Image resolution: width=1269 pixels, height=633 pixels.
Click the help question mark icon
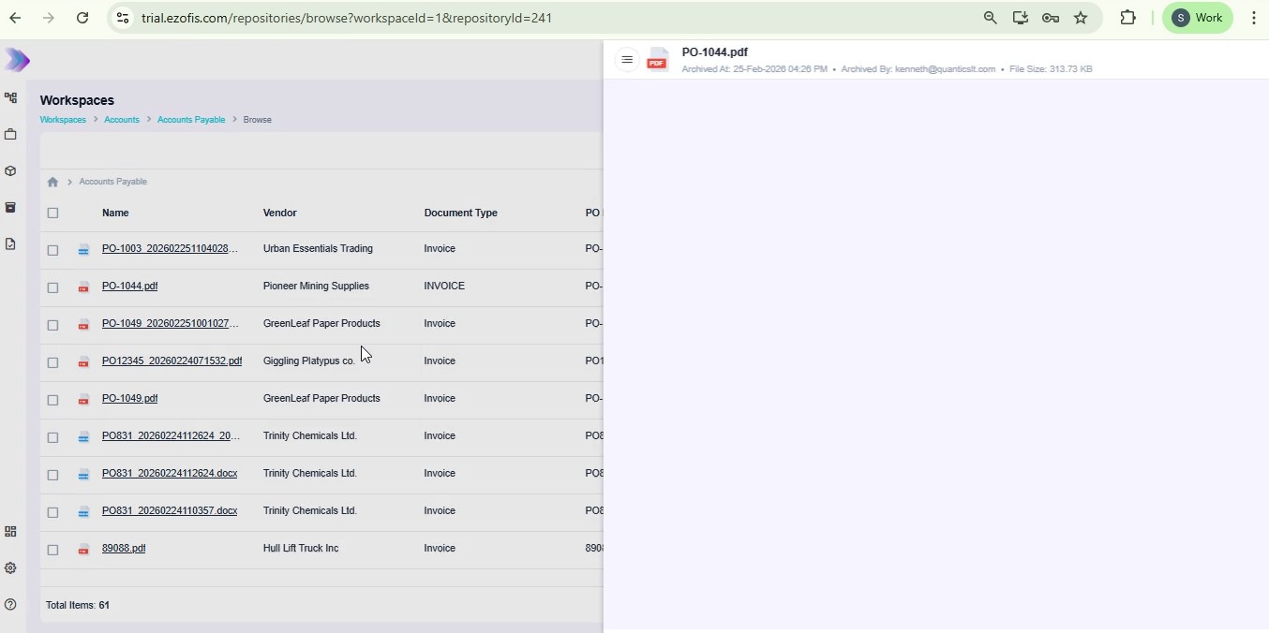[x=11, y=605]
